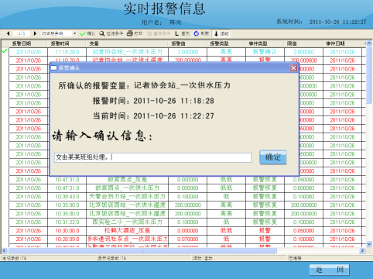Select cell 记者协会站_一次供水压力 in table
This screenshot has width=373, height=279.
pos(127,52)
